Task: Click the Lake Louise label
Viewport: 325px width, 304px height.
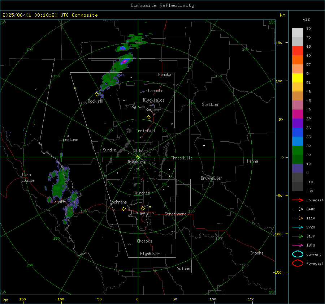Action: pos(28,177)
